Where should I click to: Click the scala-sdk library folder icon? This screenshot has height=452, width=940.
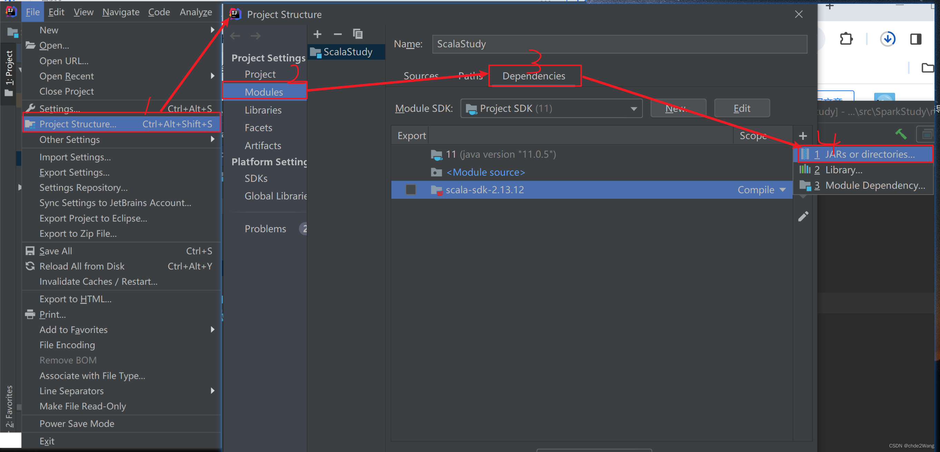pyautogui.click(x=437, y=190)
